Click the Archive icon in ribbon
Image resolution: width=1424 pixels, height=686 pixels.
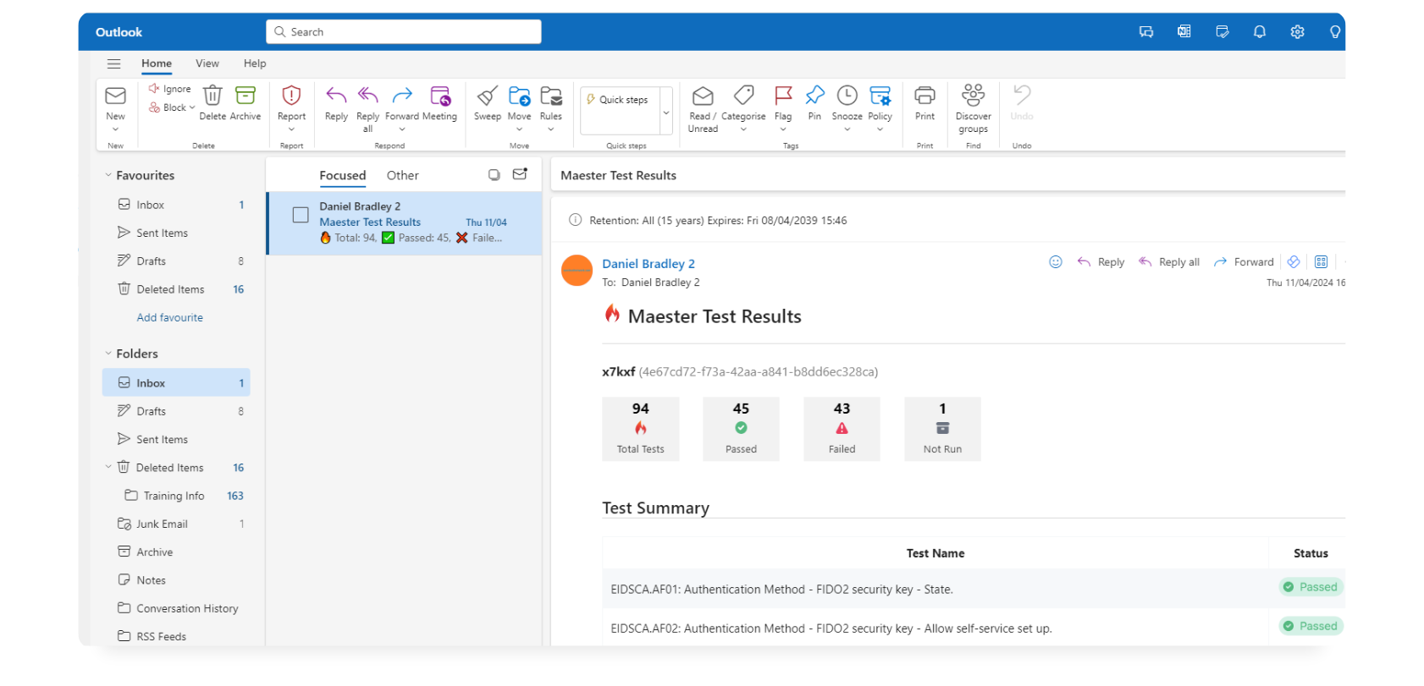246,96
